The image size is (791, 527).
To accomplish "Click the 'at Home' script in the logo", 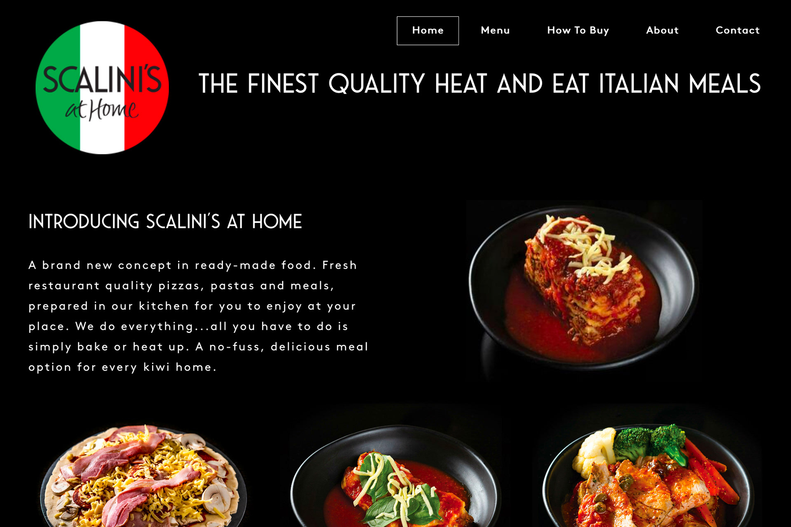I will pos(102,109).
